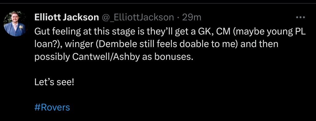Open the three-dot more options menu
Image resolution: width=316 pixels, height=121 pixels.
click(x=301, y=17)
